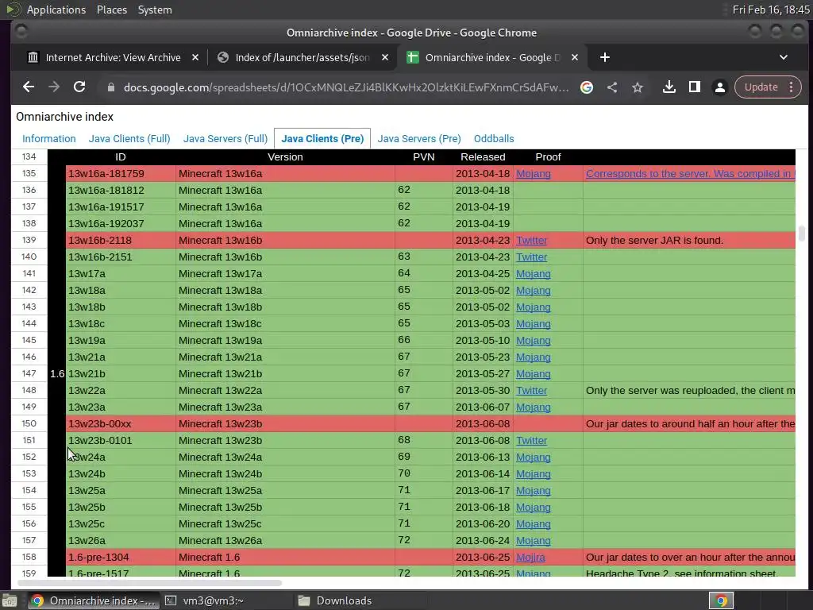Click the 'Omniarchive index' document title
Image resolution: width=813 pixels, height=610 pixels.
click(x=65, y=117)
